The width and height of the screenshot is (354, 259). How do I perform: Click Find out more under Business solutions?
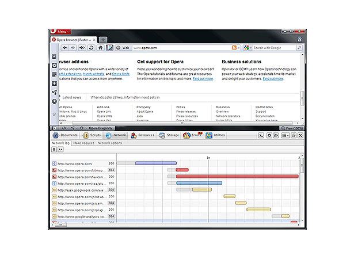pos(273,79)
